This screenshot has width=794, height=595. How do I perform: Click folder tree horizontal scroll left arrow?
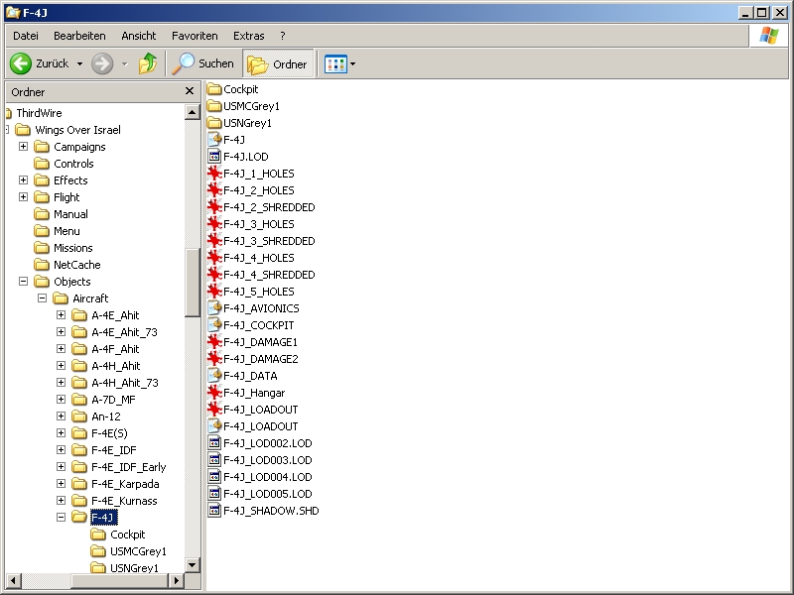point(14,581)
